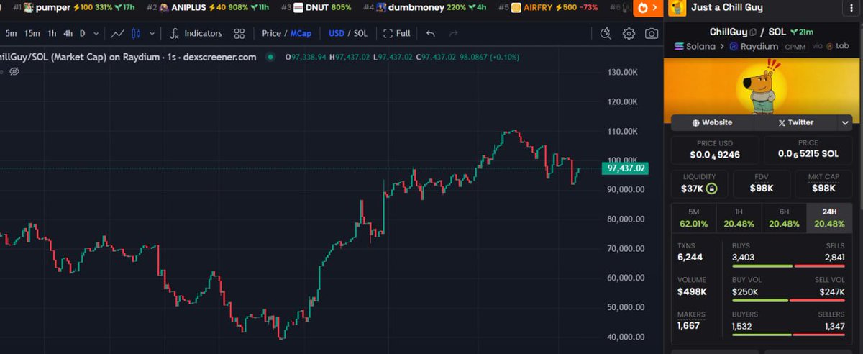Switch chart to 1h timeframe
Image resolution: width=863 pixels, height=354 pixels.
tap(52, 33)
